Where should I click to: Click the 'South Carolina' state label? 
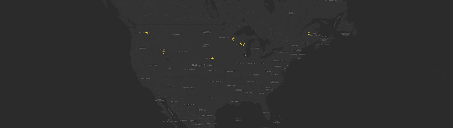pyautogui.click(x=269, y=88)
